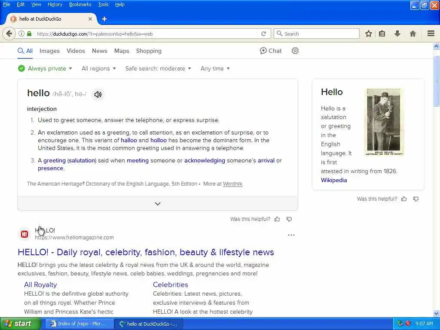Open the Any time filter dropdown
The width and height of the screenshot is (440, 330).
[x=215, y=68]
